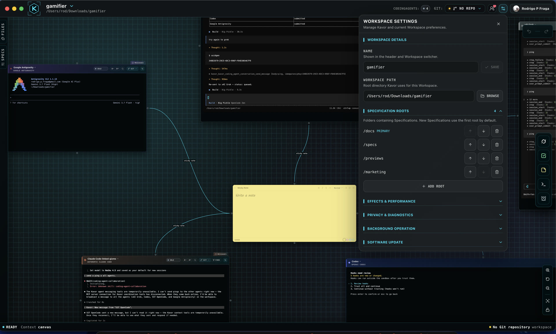Apply italic formatting in Sticky Note

322,188
